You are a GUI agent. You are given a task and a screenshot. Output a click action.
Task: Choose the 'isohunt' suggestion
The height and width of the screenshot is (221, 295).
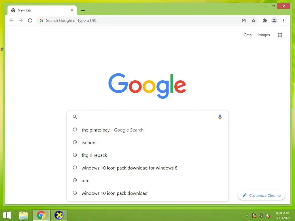(x=148, y=142)
